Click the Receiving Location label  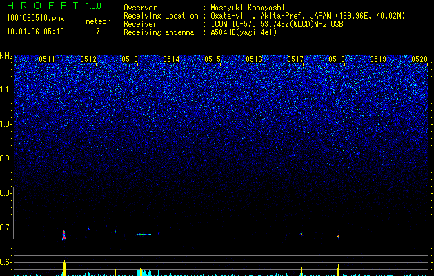click(161, 16)
